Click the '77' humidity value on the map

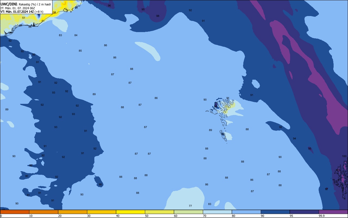click(x=190, y=206)
